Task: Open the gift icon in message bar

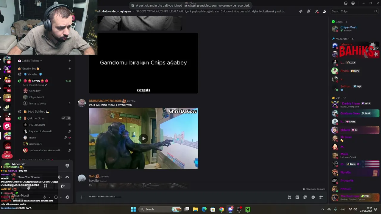Action: 289,197
